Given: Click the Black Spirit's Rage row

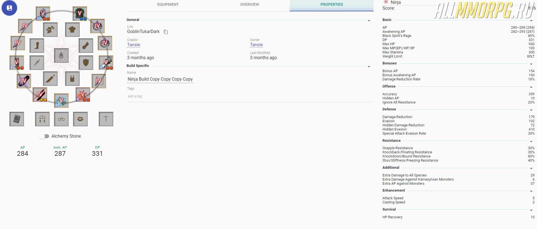Looking at the screenshot, I should tap(458, 36).
